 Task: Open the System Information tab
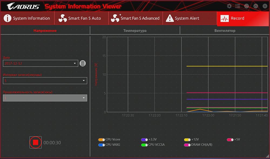(27, 18)
